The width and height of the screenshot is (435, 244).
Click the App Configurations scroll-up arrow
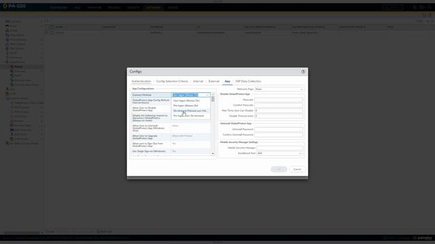click(x=213, y=95)
